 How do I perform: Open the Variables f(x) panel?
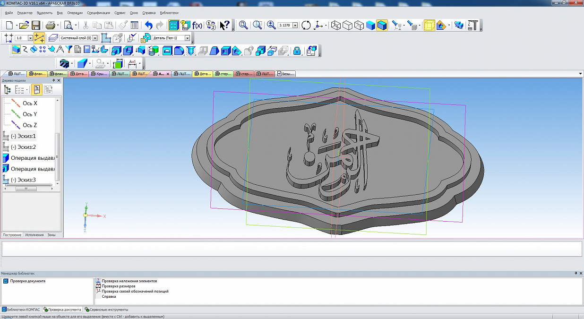(x=197, y=26)
